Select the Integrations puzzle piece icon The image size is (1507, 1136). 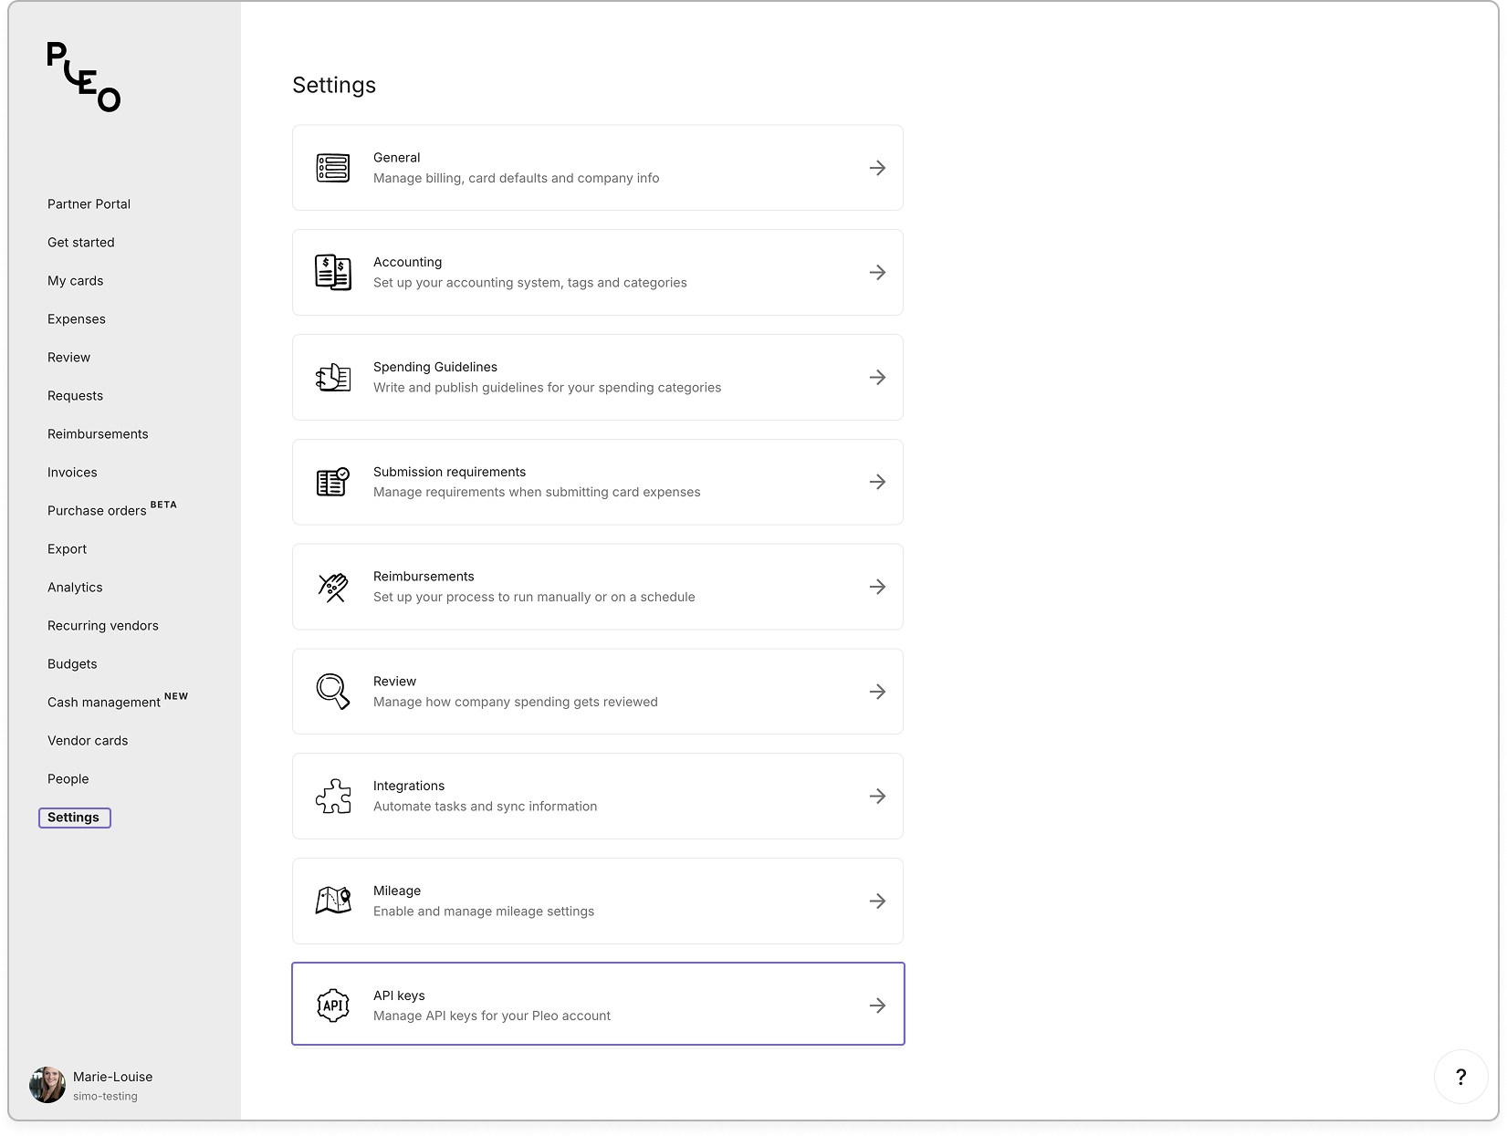333,796
